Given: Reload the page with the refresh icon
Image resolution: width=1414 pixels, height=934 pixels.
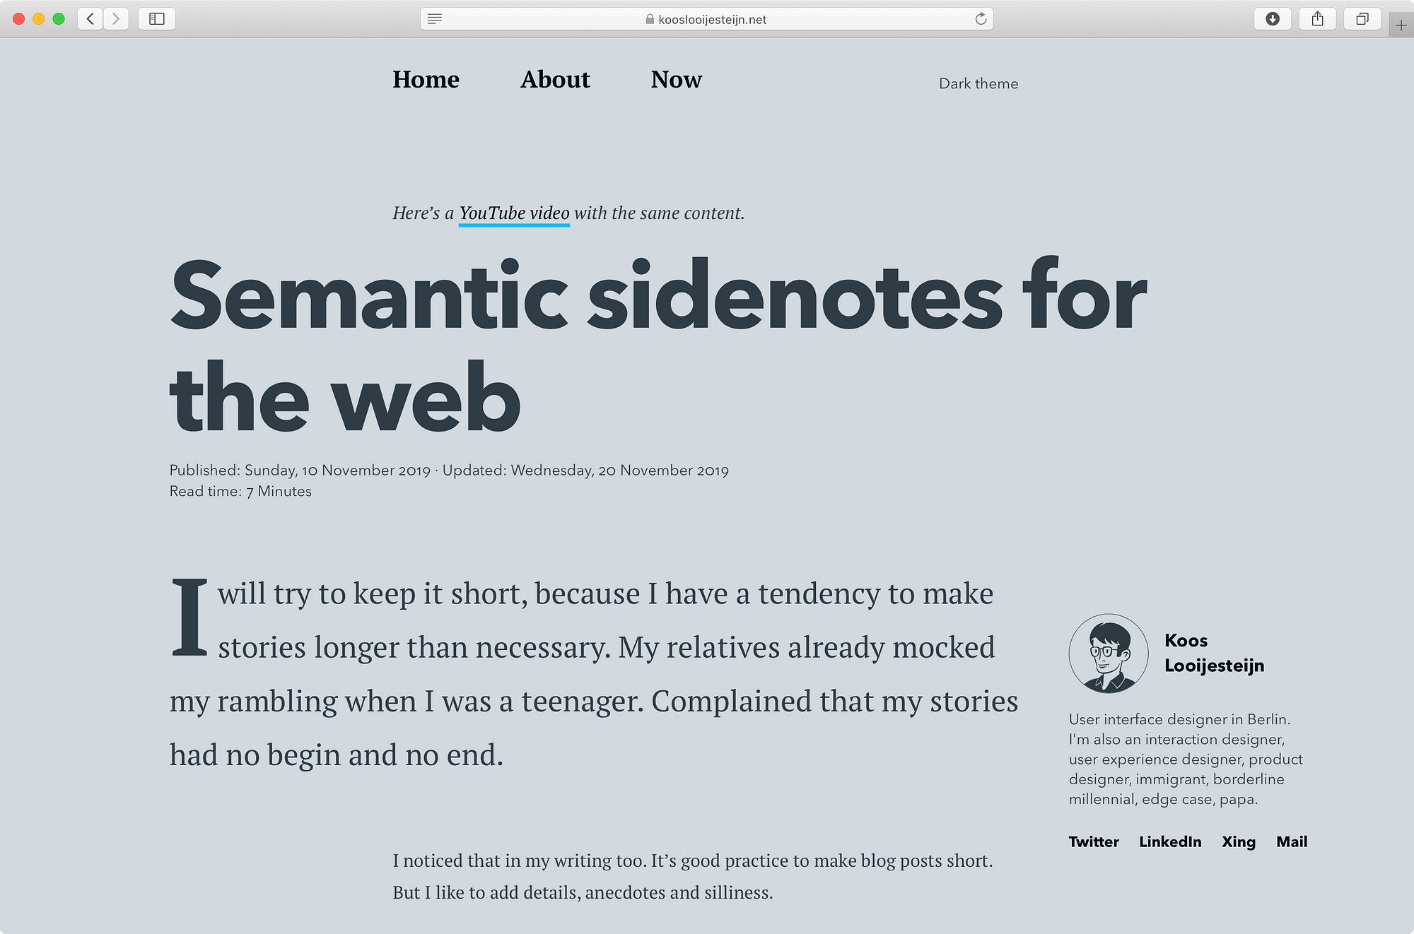Looking at the screenshot, I should coord(981,19).
